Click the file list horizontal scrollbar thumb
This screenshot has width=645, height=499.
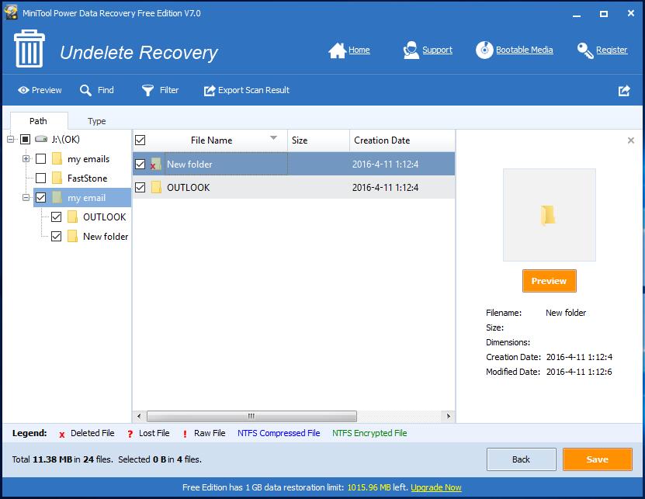(x=251, y=416)
